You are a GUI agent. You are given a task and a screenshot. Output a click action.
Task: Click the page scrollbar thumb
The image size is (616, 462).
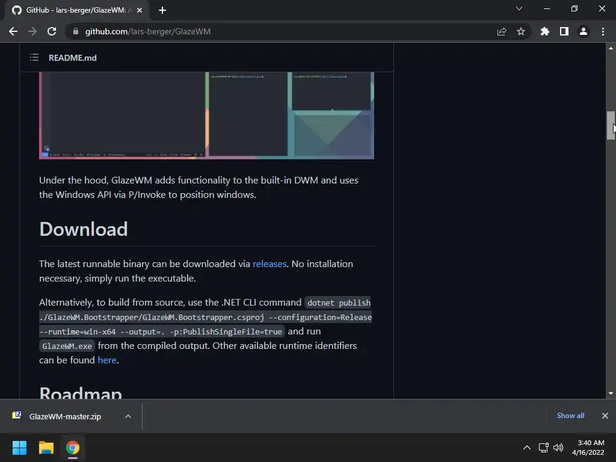pos(611,125)
